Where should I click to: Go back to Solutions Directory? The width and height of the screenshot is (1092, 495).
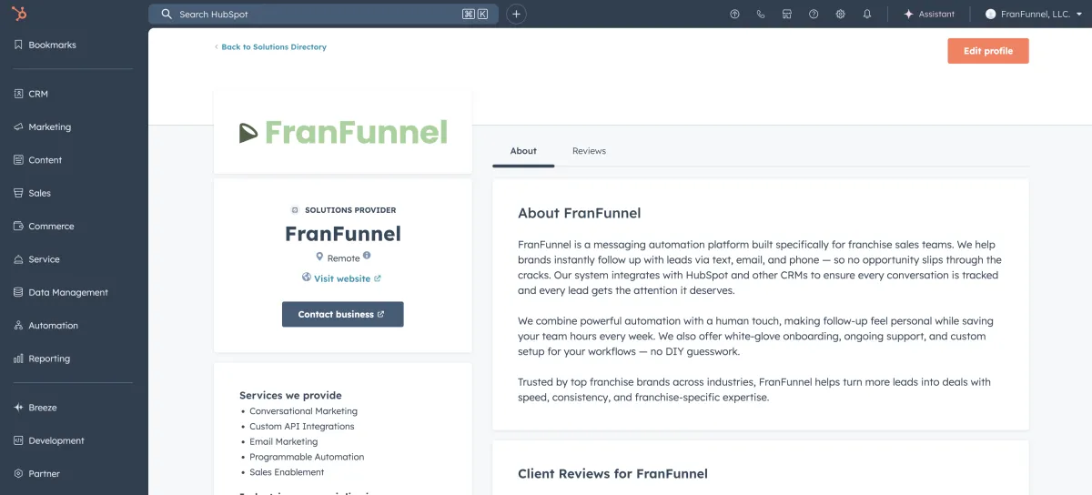(x=270, y=46)
